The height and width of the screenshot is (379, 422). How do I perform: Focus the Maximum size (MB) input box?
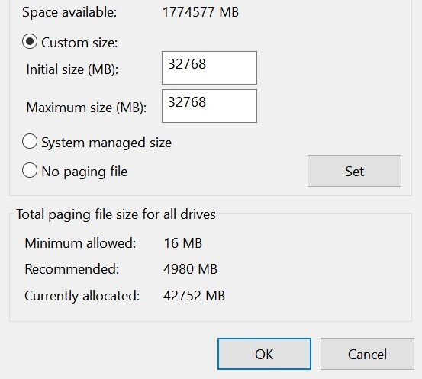[x=209, y=106]
